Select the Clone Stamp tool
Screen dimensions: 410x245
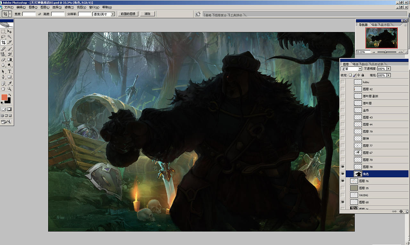tap(3, 54)
